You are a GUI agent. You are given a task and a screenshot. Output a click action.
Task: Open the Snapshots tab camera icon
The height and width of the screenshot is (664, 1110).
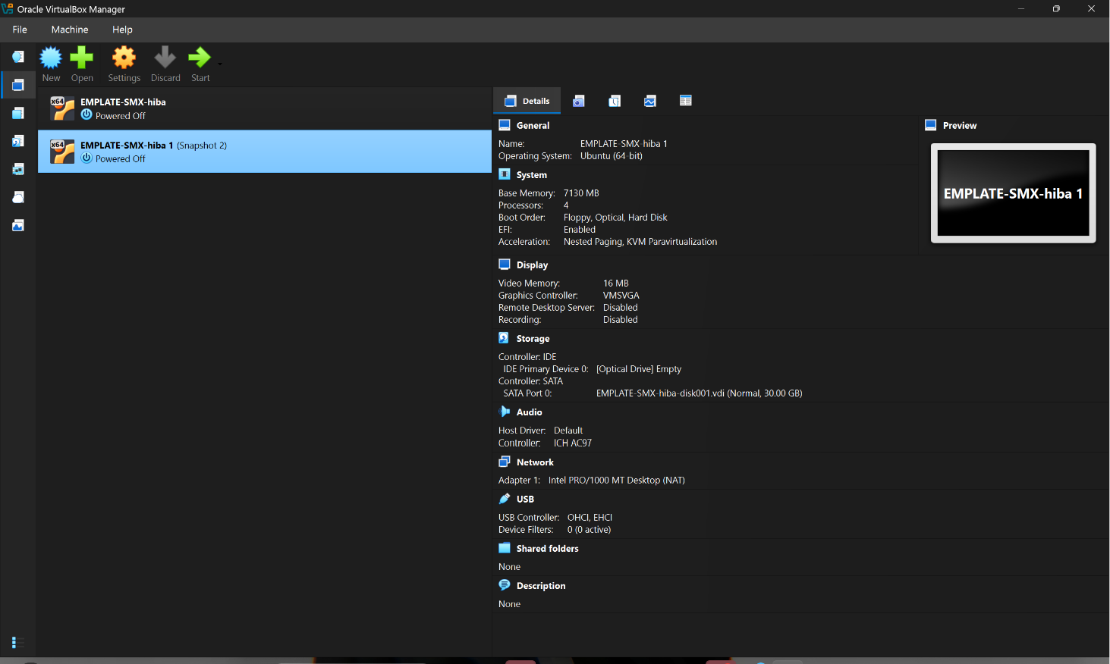coord(579,101)
